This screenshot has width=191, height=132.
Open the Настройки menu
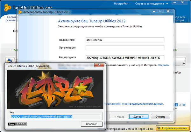coord(121,3)
